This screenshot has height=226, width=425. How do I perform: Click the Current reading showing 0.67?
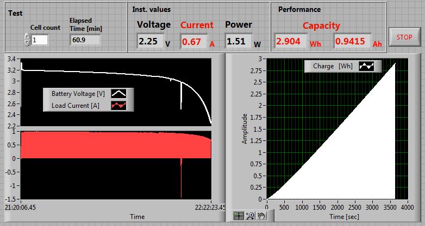click(193, 42)
